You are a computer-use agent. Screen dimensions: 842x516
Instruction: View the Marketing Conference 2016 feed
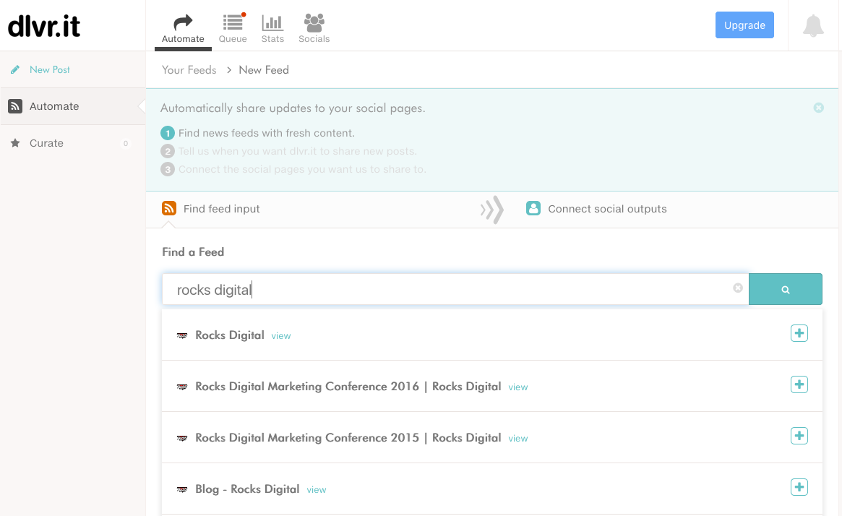click(x=518, y=387)
